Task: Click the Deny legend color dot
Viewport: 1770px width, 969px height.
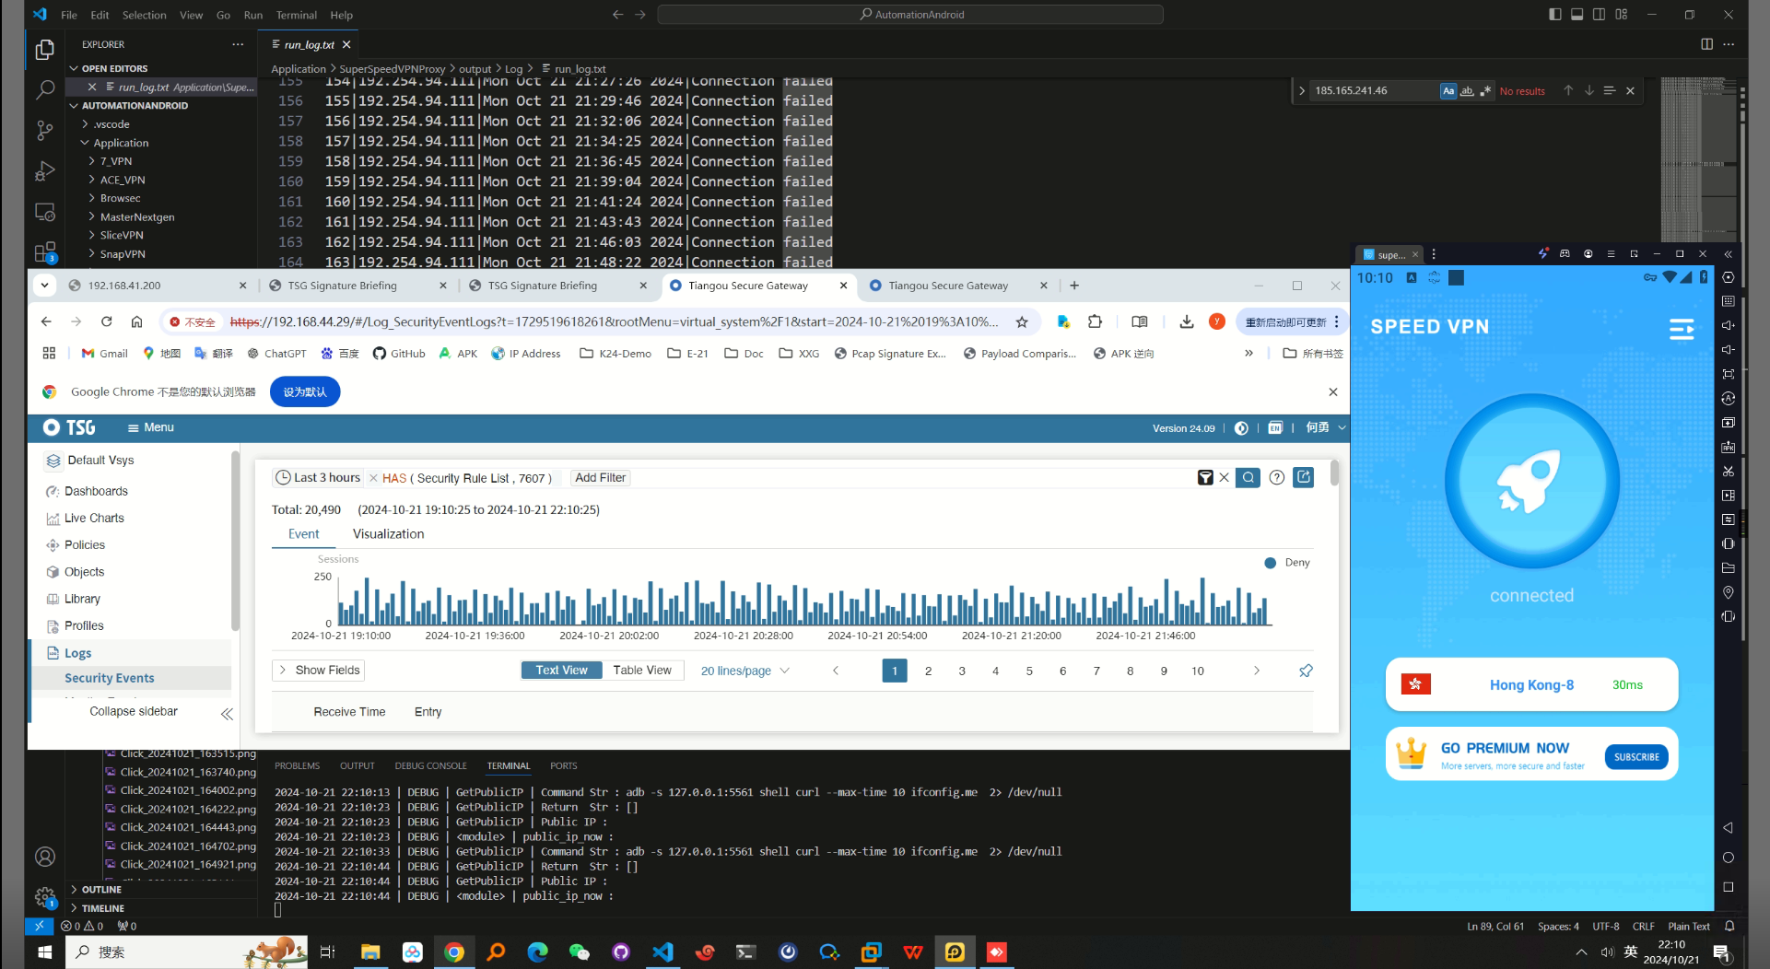Action: click(x=1270, y=563)
